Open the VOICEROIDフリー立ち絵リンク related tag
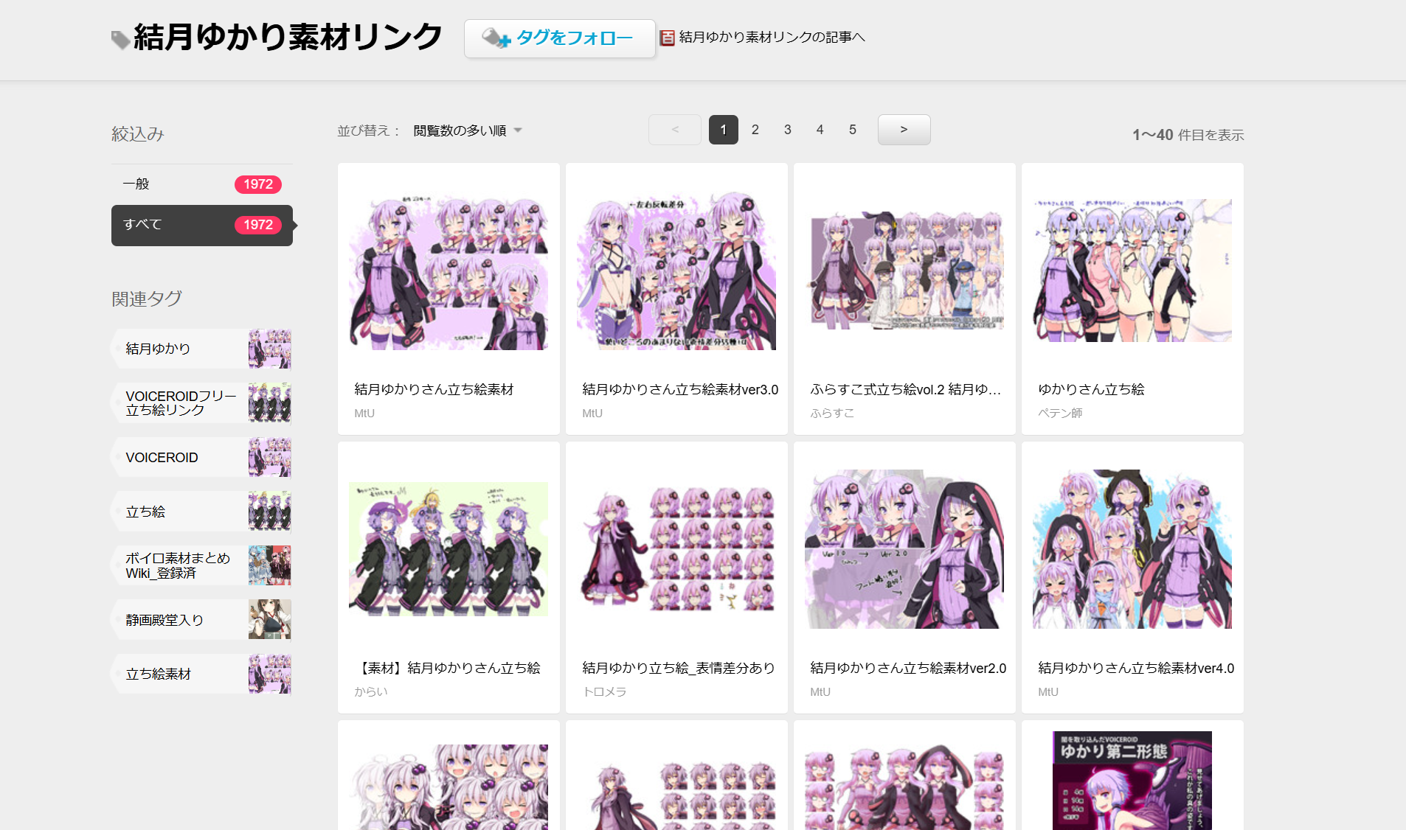This screenshot has height=830, width=1406. pos(181,403)
